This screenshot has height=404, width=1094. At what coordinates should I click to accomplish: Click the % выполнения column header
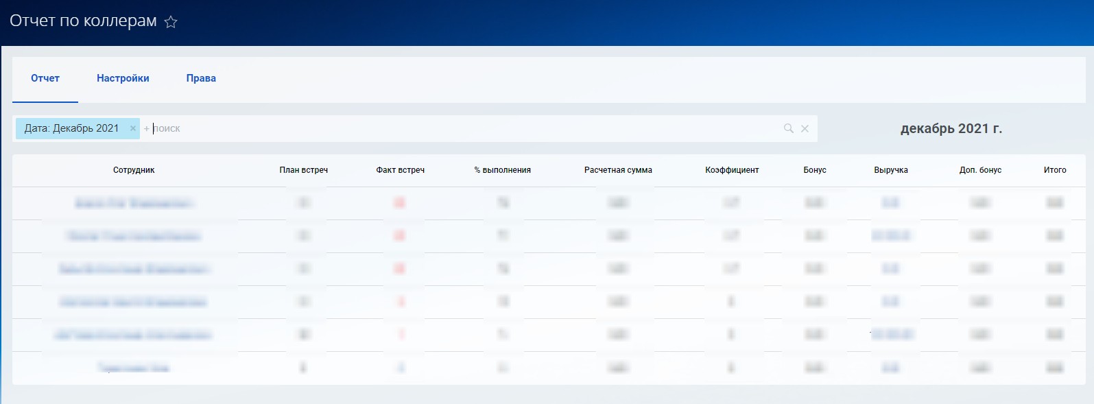tap(502, 170)
